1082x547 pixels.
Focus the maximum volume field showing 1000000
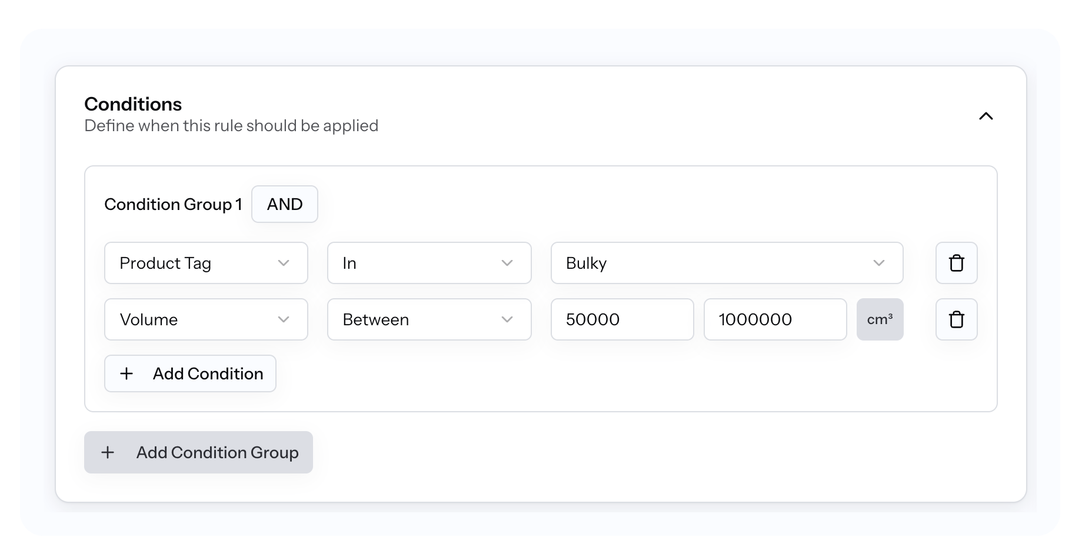pyautogui.click(x=775, y=319)
